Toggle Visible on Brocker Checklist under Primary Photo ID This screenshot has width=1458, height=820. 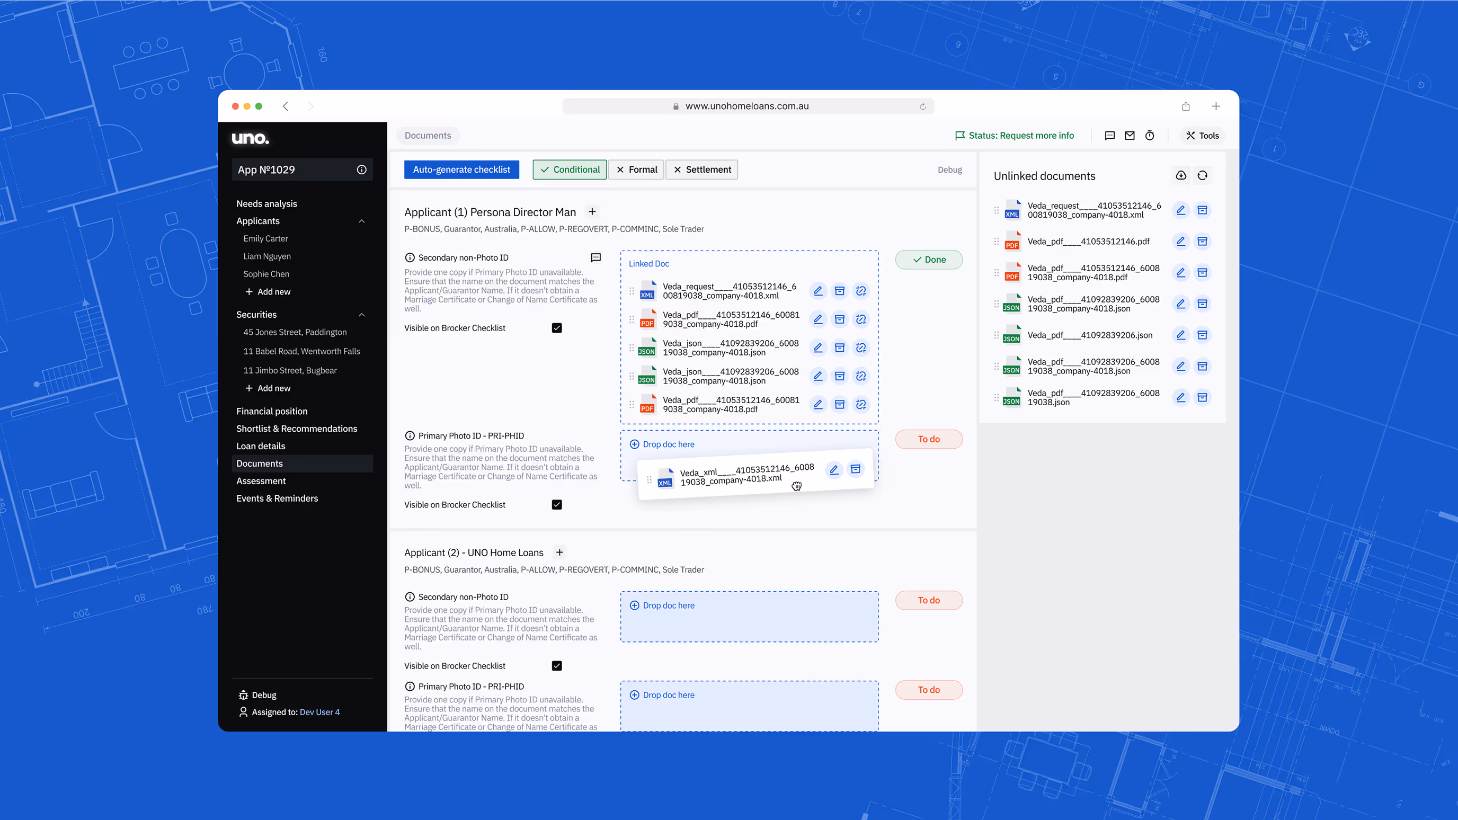click(557, 505)
